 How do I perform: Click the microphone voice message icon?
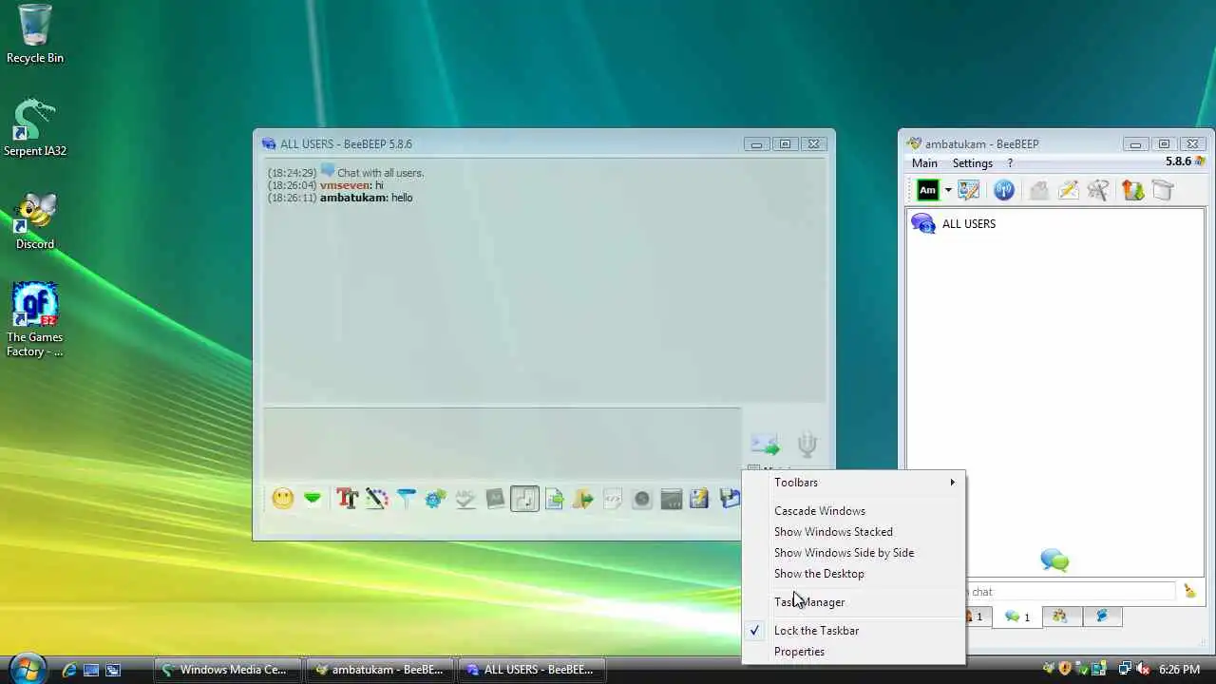[807, 444]
